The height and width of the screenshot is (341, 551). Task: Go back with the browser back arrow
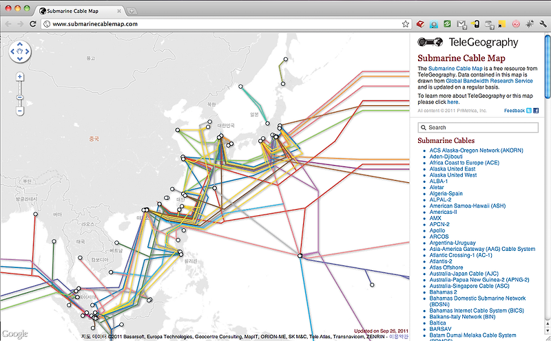coord(8,24)
